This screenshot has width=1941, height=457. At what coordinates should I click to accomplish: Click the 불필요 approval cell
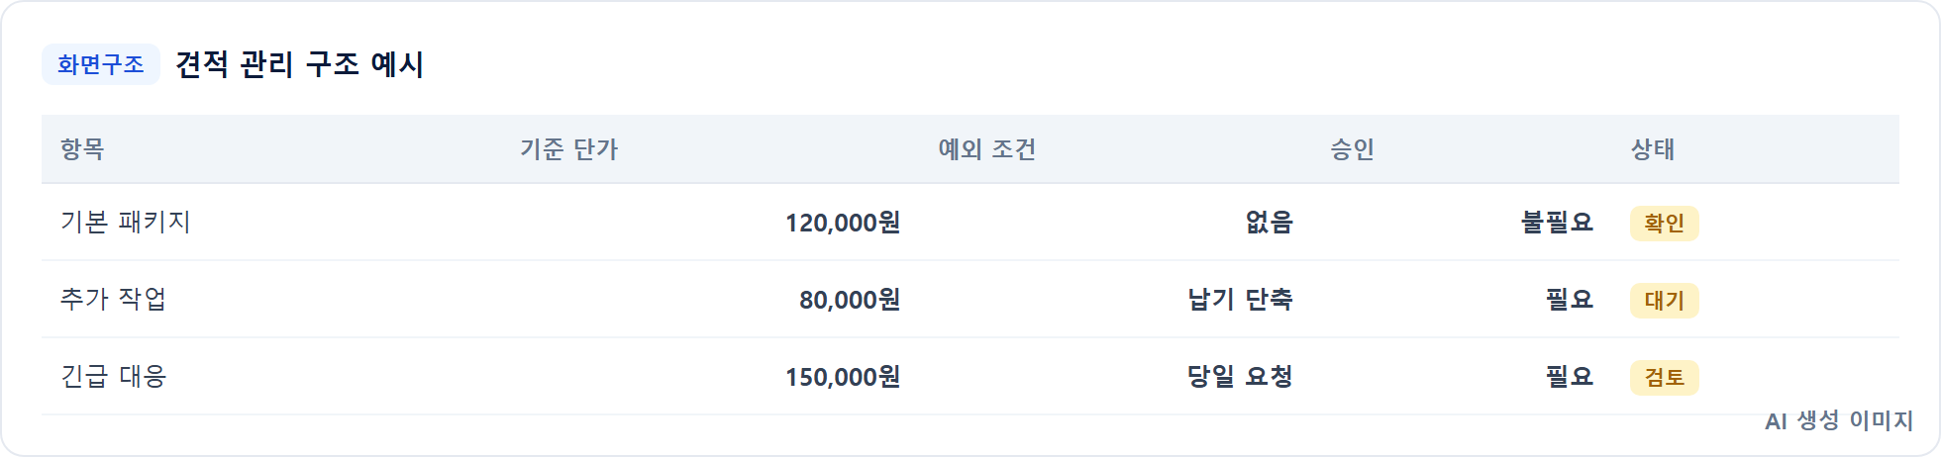point(1557,222)
